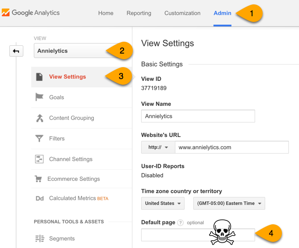
Task: Click the Calculated Metrics Dd icon
Action: click(39, 198)
